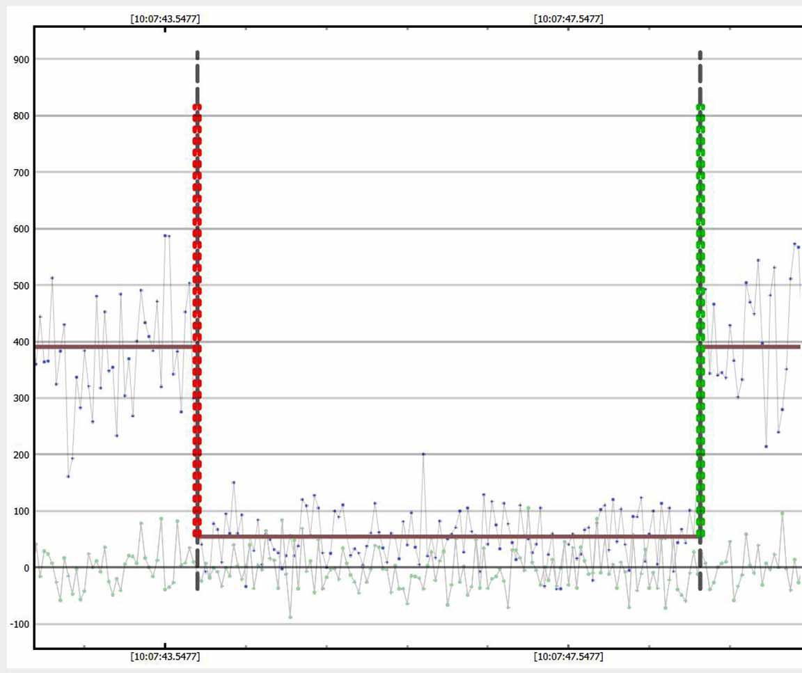Click the bottom time label 10:07:43.5477

(x=165, y=656)
